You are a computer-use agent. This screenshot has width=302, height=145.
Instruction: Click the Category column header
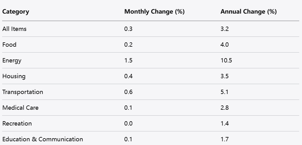[16, 12]
